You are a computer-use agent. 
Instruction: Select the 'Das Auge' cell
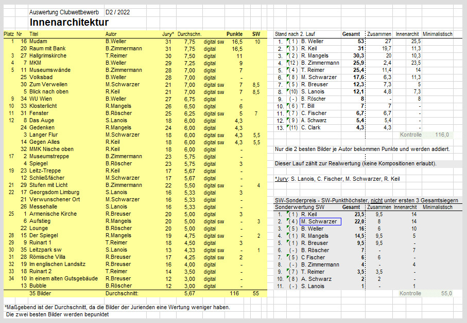tap(42, 120)
